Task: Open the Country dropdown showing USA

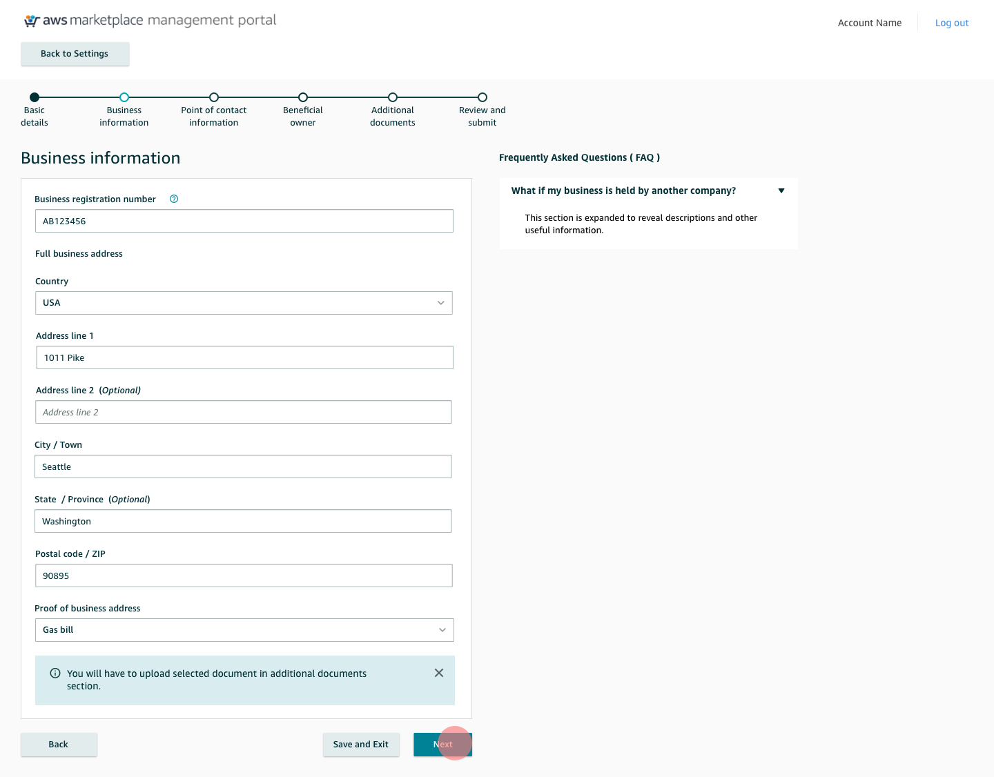Action: click(244, 303)
